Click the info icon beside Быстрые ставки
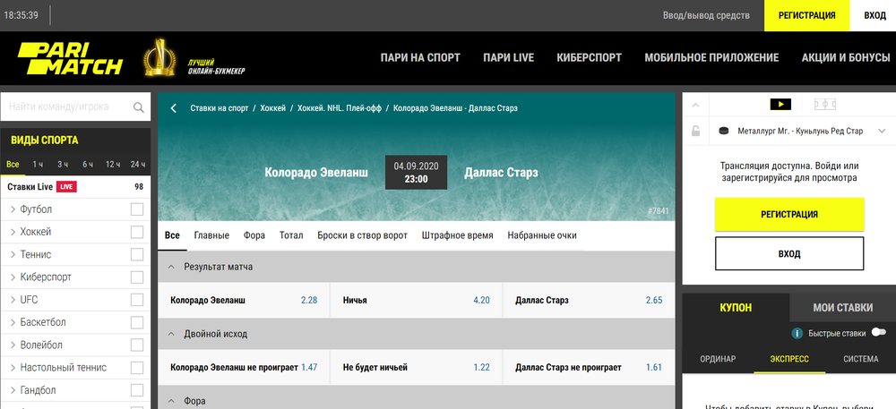This screenshot has width=896, height=409. [797, 334]
